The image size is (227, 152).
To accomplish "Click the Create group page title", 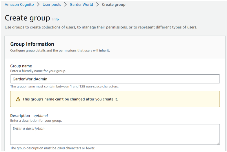I will [28, 18].
